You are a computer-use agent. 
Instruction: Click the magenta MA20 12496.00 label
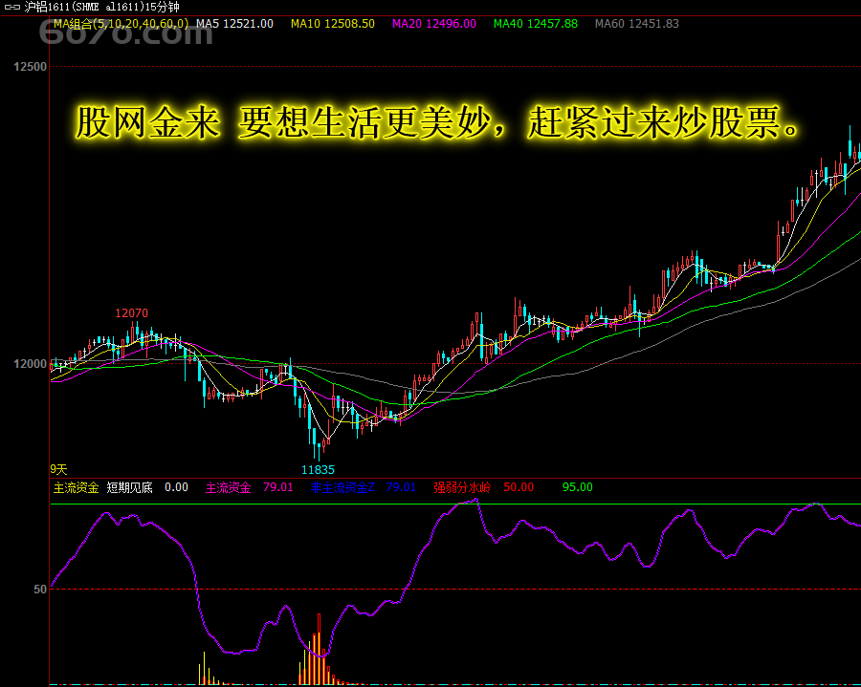point(433,24)
